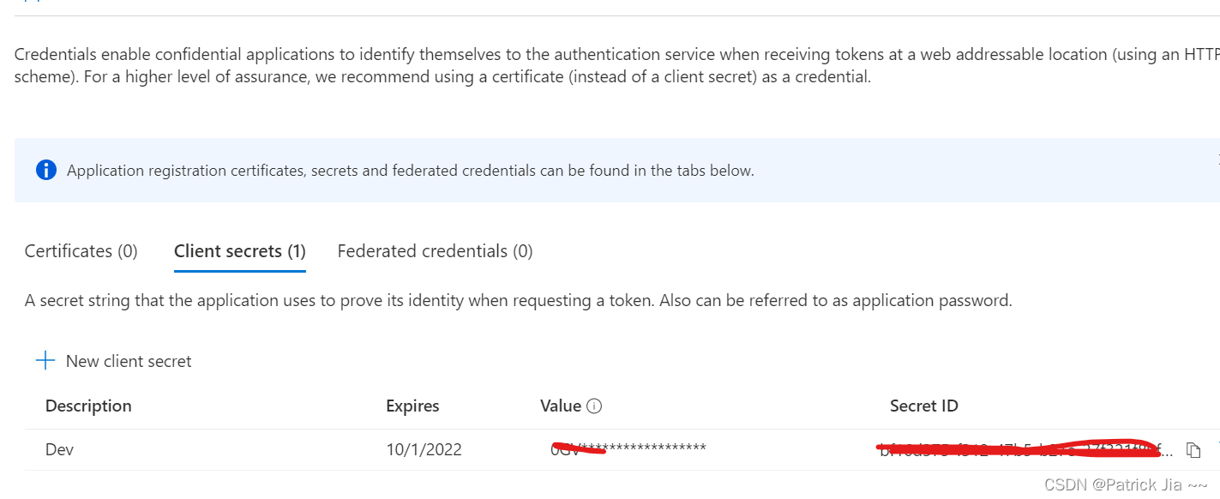The image size is (1220, 499).
Task: Click the copy icon beside the Secret ID
Action: [1193, 449]
